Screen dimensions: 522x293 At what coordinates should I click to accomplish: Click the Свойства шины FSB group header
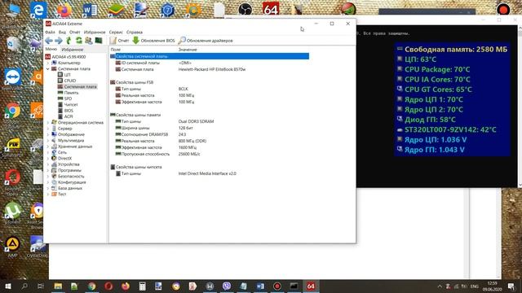click(x=132, y=82)
